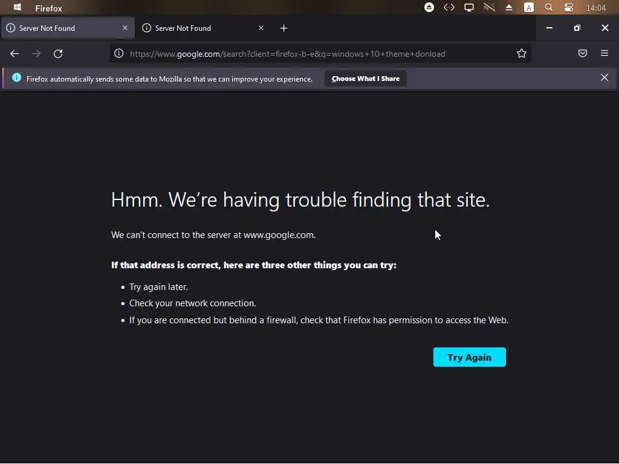619x464 pixels.
Task: Click the clock showing 14:04
Action: point(595,8)
